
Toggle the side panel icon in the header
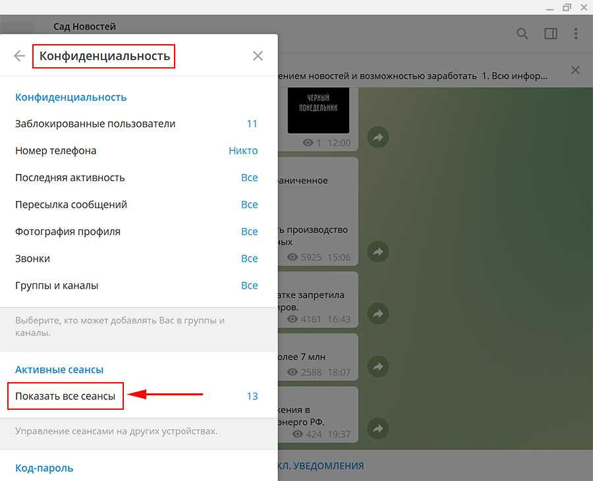(x=551, y=34)
